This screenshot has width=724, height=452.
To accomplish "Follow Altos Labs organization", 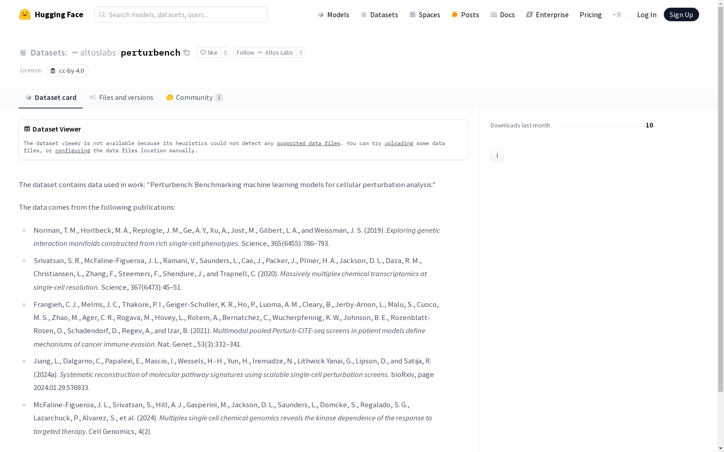I will click(265, 52).
